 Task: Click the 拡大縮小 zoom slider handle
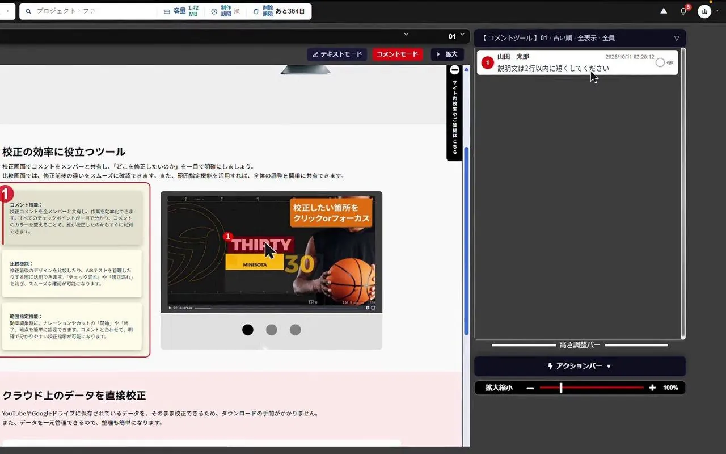pos(561,388)
